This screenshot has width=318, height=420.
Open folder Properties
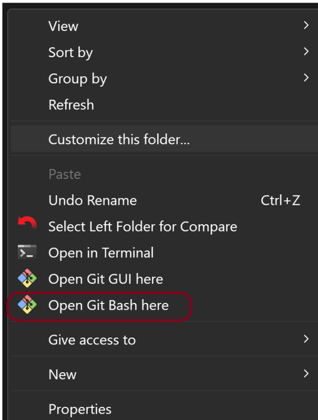(80, 409)
